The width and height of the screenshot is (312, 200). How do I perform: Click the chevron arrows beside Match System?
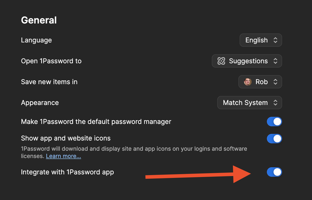tap(275, 103)
